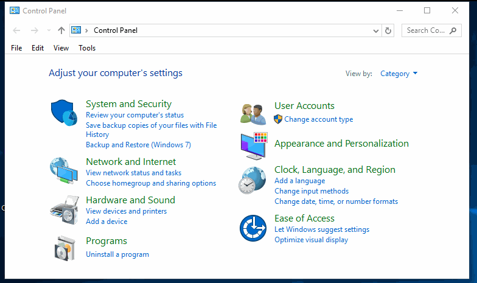The width and height of the screenshot is (477, 283).
Task: Open Appearance and Personalization category
Action: click(341, 144)
